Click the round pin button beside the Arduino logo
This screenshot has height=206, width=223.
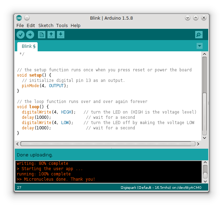tap(27, 18)
